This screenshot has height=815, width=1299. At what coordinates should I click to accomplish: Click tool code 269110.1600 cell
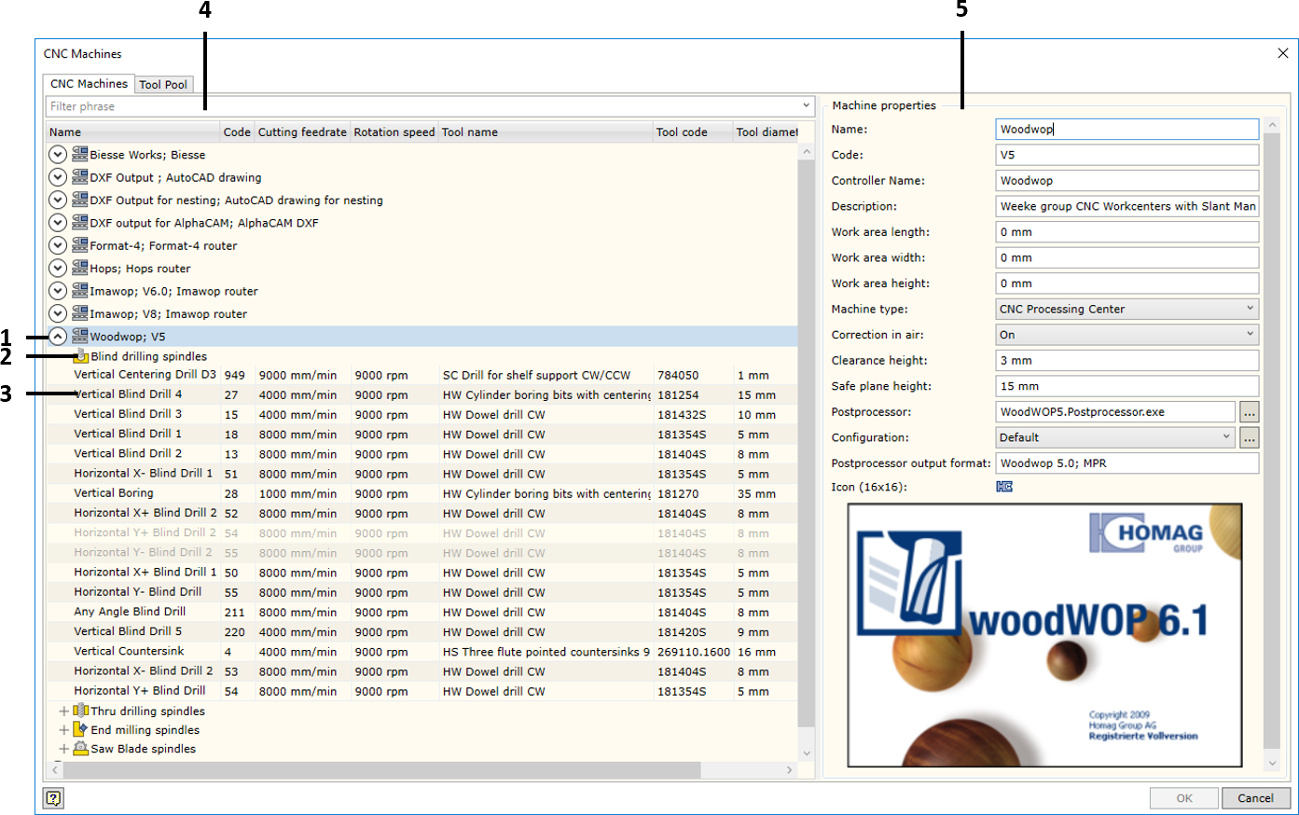pyautogui.click(x=693, y=652)
